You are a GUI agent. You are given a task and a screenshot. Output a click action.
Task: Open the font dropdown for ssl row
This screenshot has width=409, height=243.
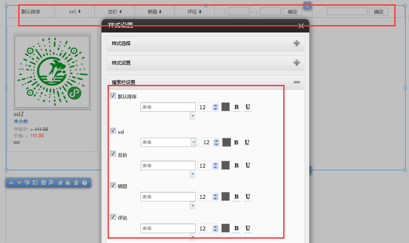[193, 142]
